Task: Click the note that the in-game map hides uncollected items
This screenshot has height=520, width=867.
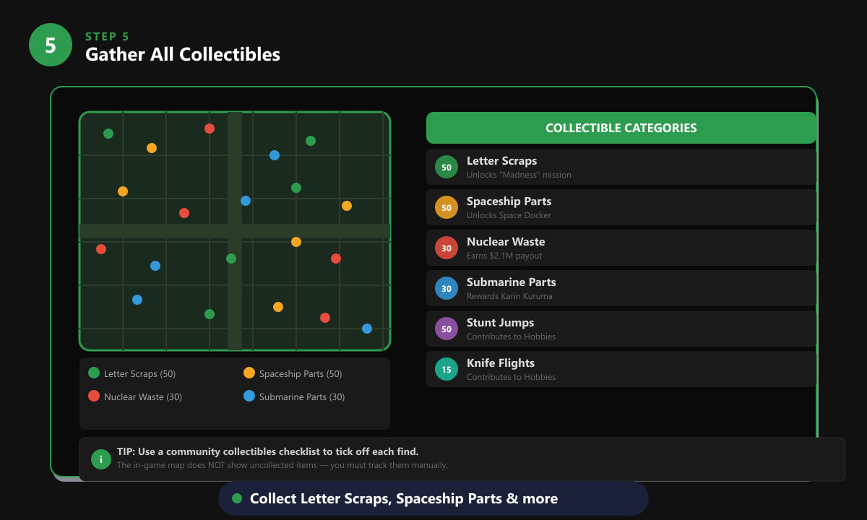Action: click(282, 465)
